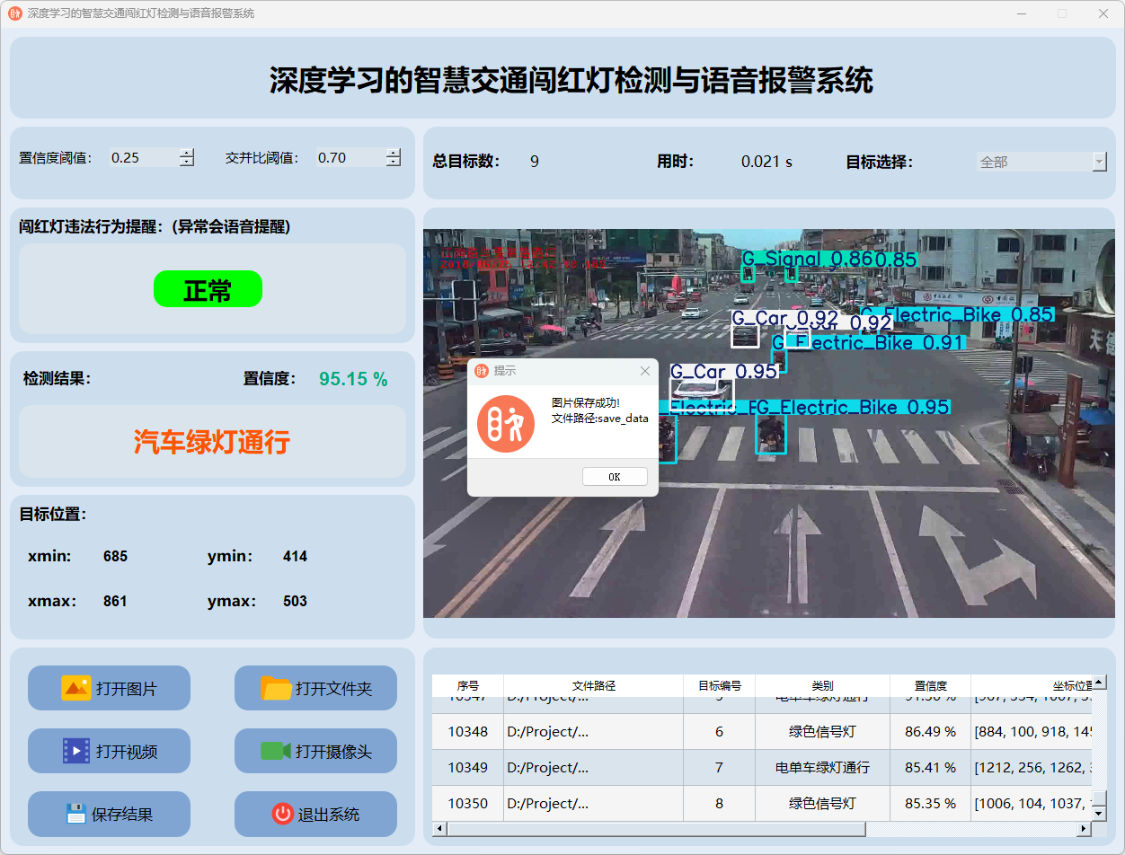Click the red power icon to exit system
Image resolution: width=1125 pixels, height=855 pixels.
click(282, 814)
